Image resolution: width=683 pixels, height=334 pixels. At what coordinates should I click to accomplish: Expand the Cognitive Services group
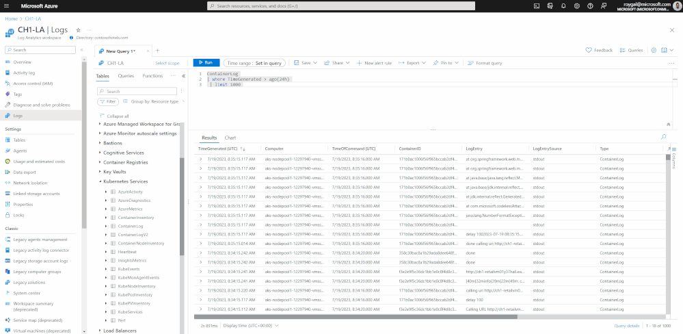coord(100,153)
